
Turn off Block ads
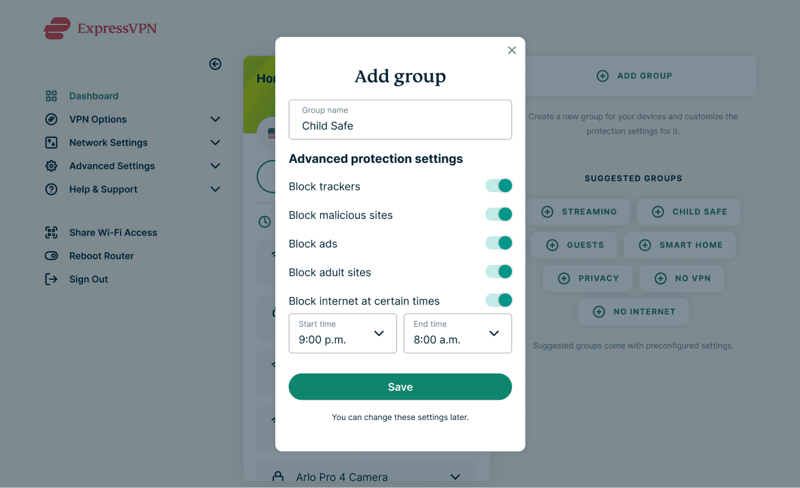499,243
